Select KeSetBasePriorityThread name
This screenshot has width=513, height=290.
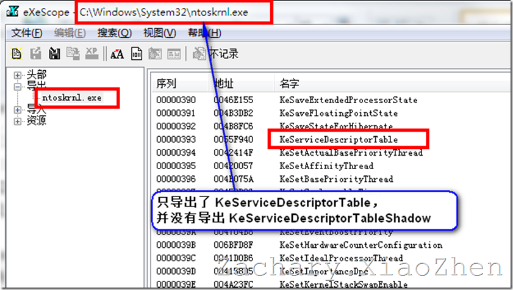(336, 179)
